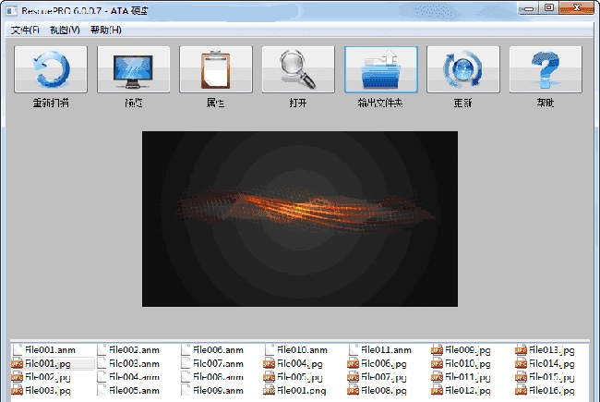The width and height of the screenshot is (600, 402).
Task: Select File001.anm in the file list
Action: click(x=50, y=350)
